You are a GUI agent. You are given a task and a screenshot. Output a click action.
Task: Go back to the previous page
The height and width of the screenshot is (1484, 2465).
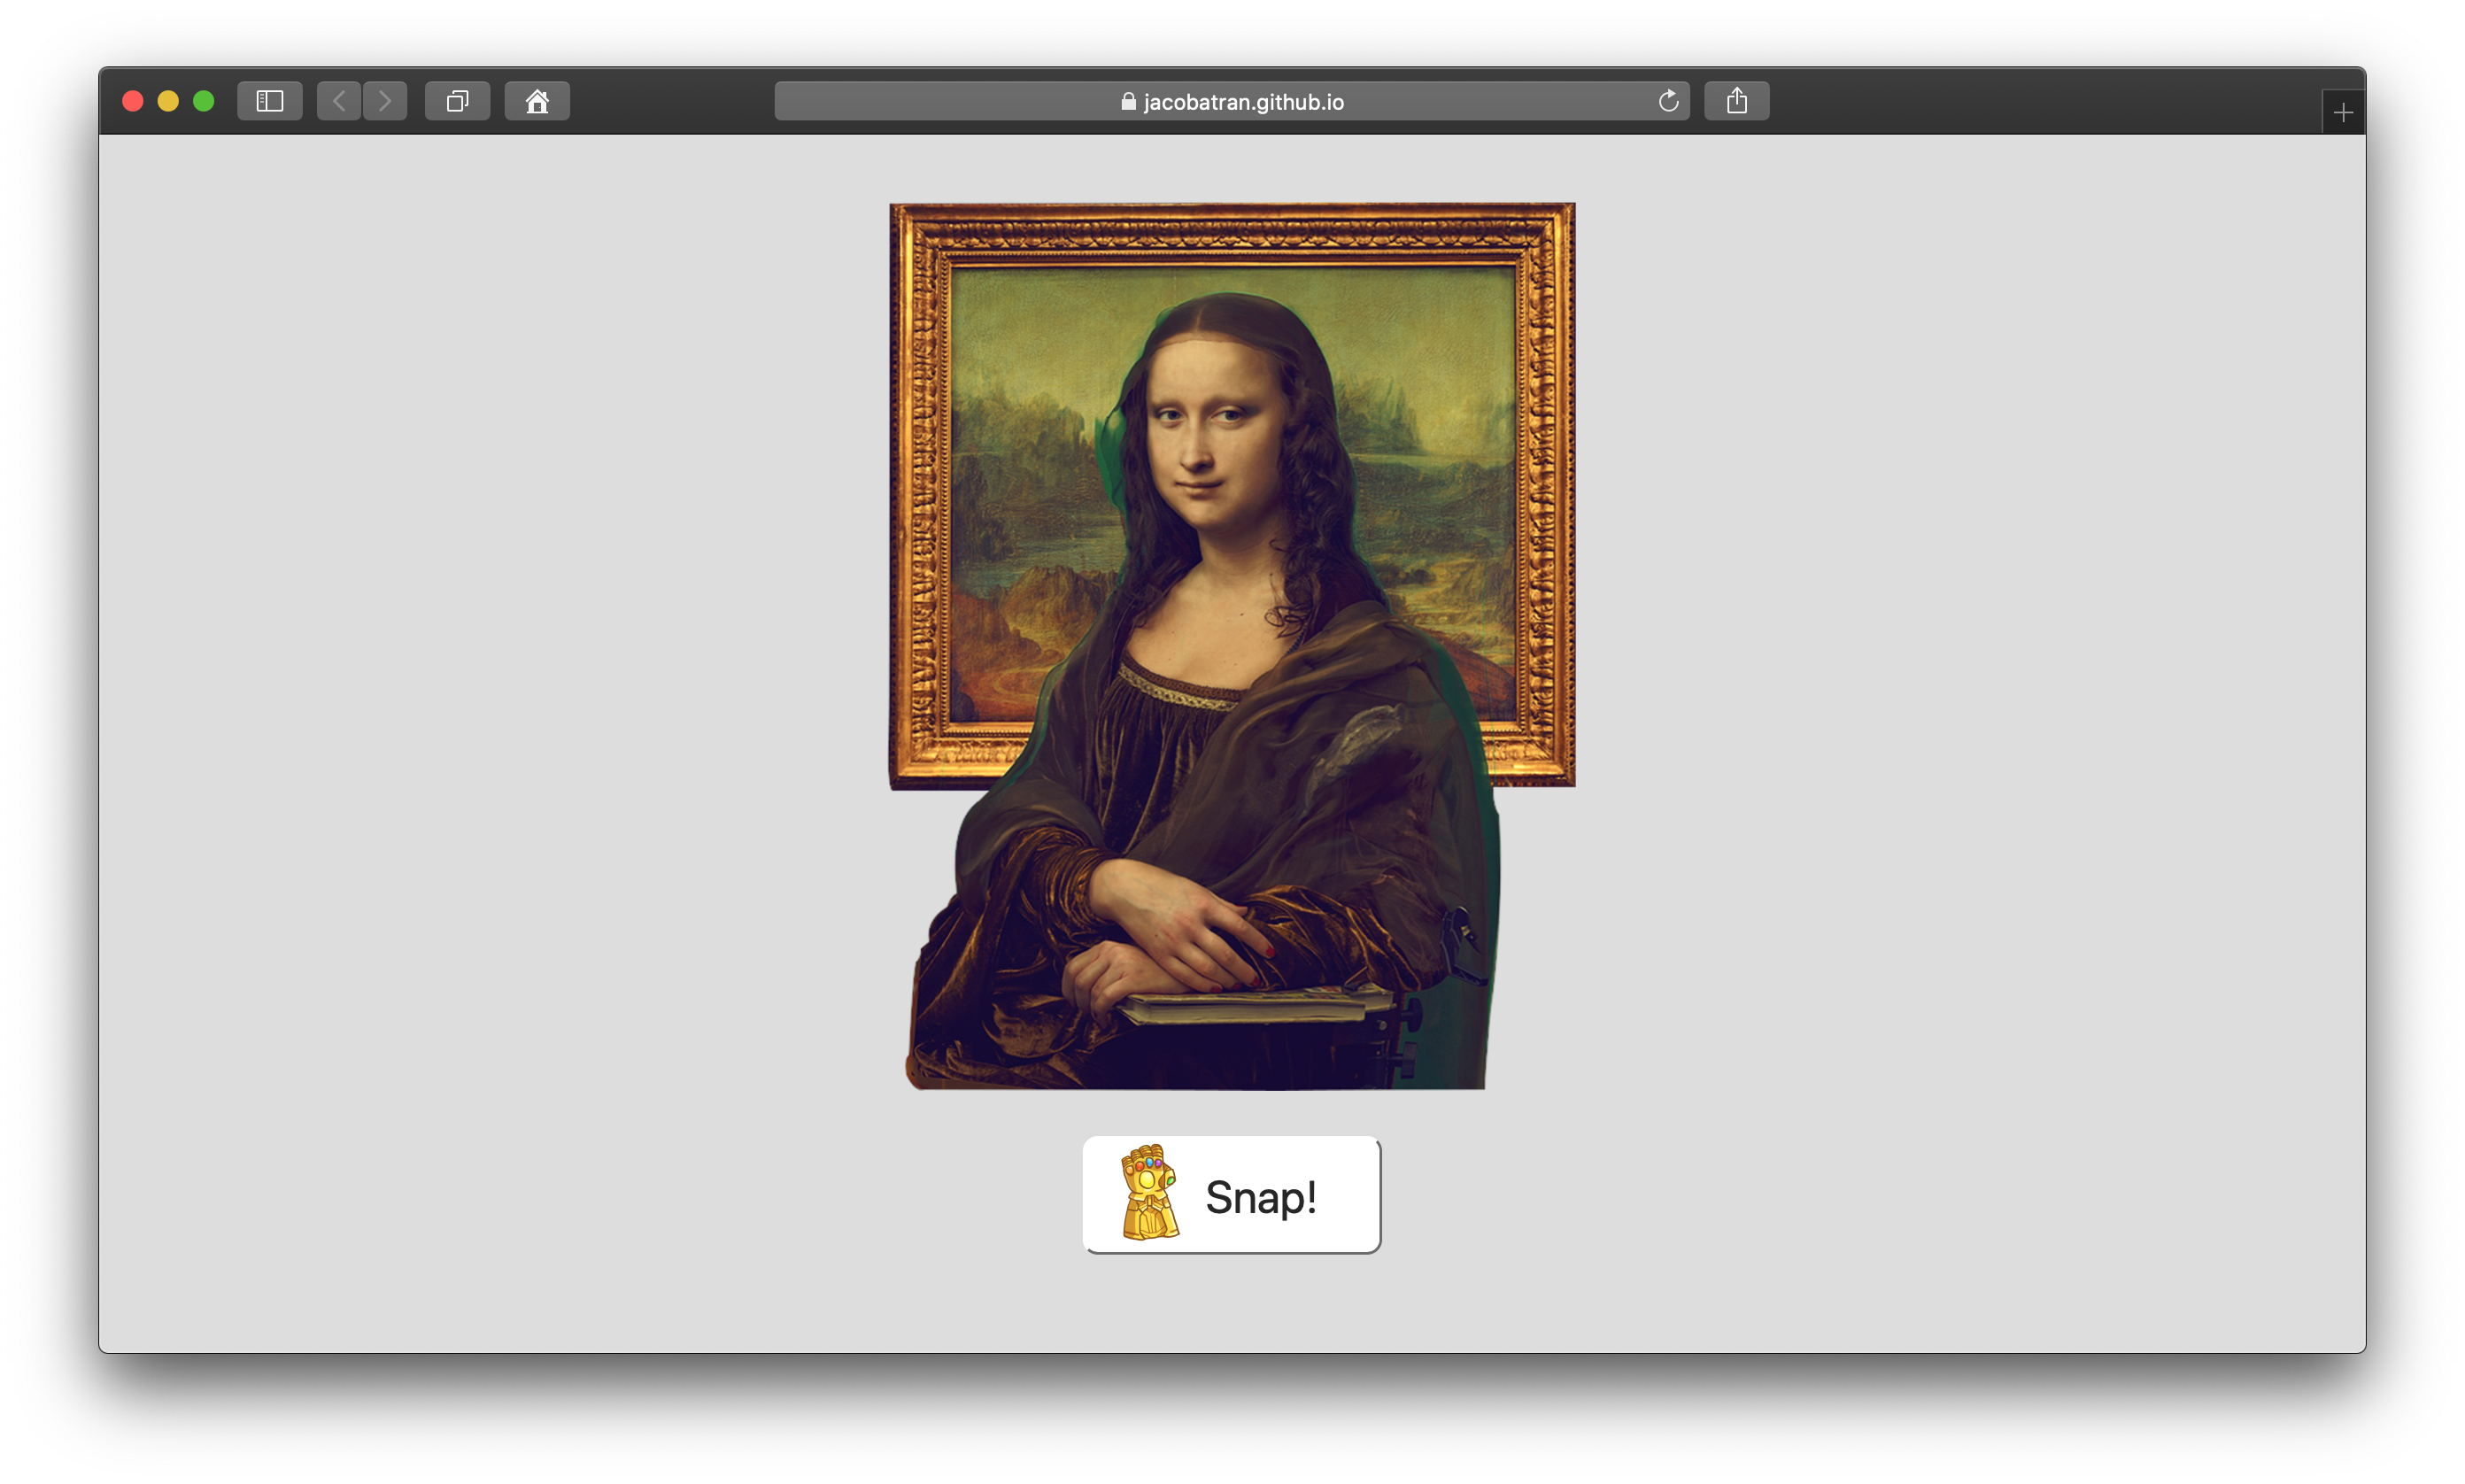pyautogui.click(x=339, y=101)
